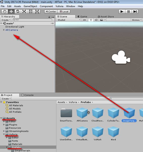Viewport: 143px width, 152px height.
Task: Toggle scene audio speaker icon
Action: [96, 20]
